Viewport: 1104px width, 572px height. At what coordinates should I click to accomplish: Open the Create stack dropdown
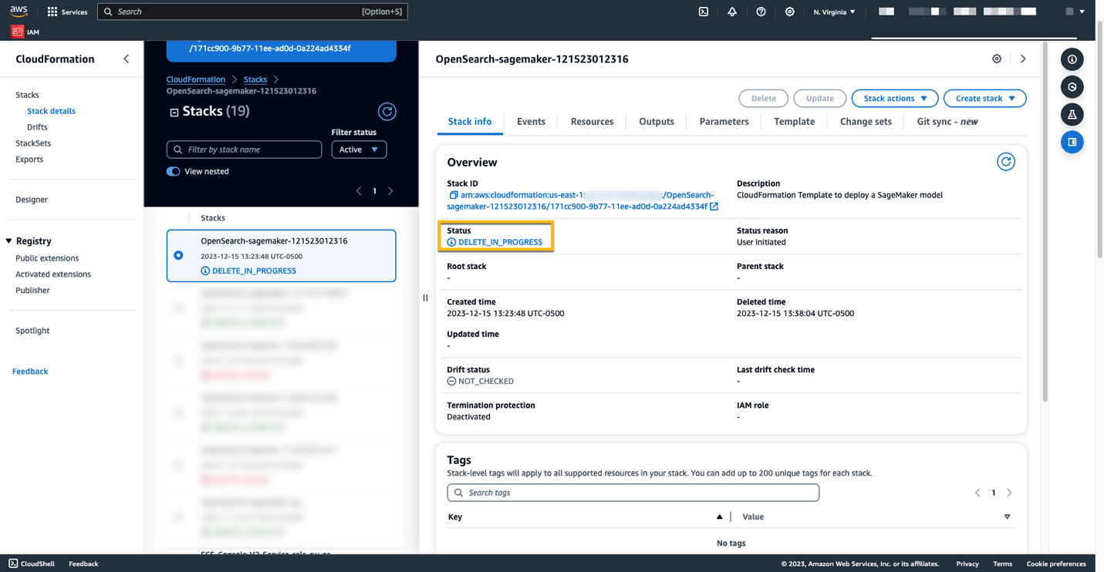pyautogui.click(x=985, y=99)
